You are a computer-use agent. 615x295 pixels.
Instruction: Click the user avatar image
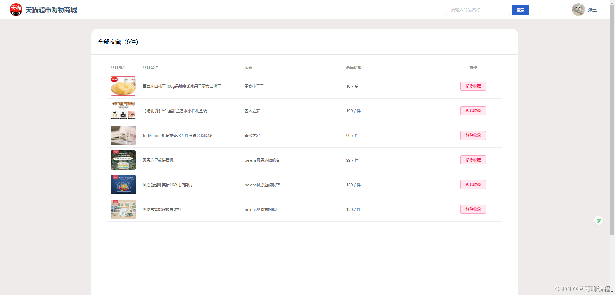[578, 9]
